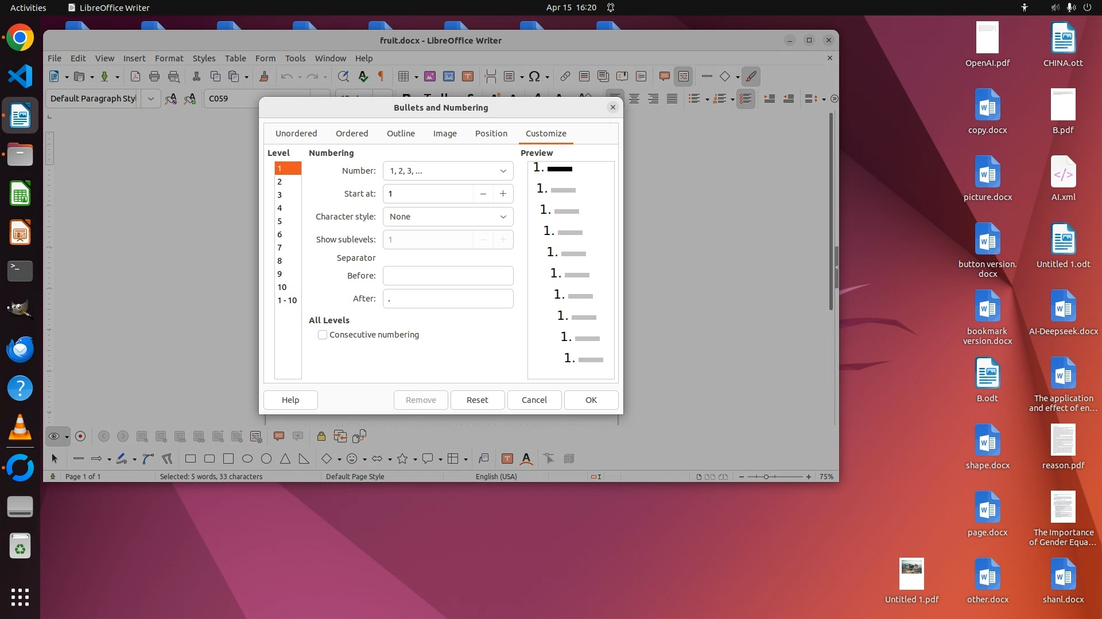The height and width of the screenshot is (619, 1102).
Task: Open the Default Paragraph Style dropdown arrow
Action: (x=150, y=99)
